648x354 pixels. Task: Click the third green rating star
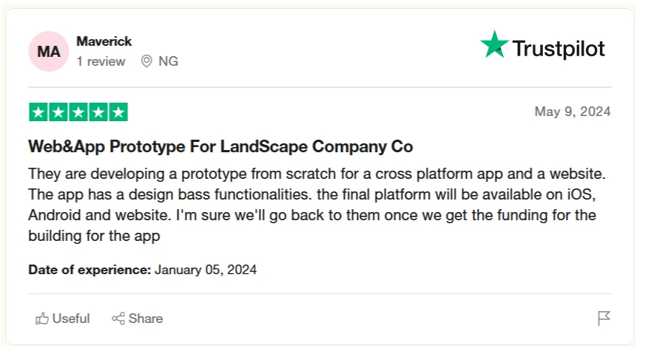tap(78, 112)
